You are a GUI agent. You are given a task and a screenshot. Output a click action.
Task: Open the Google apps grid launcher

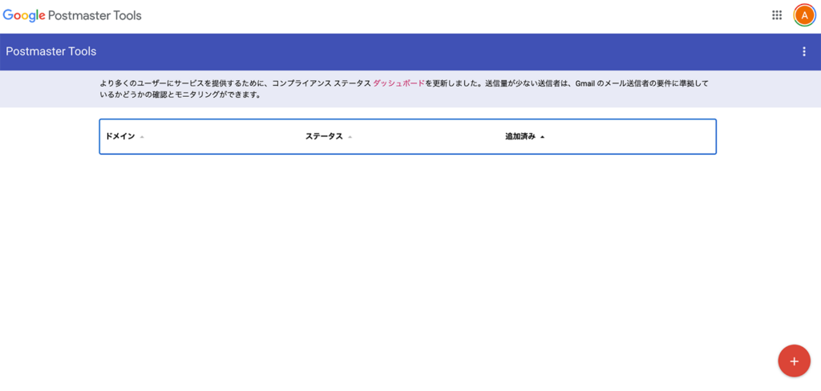[776, 15]
